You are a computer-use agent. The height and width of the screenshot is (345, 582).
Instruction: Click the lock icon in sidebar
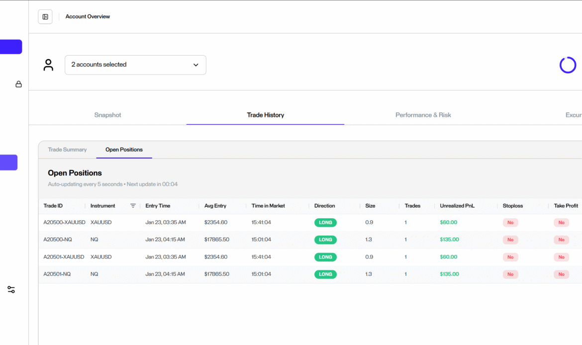[x=18, y=84]
